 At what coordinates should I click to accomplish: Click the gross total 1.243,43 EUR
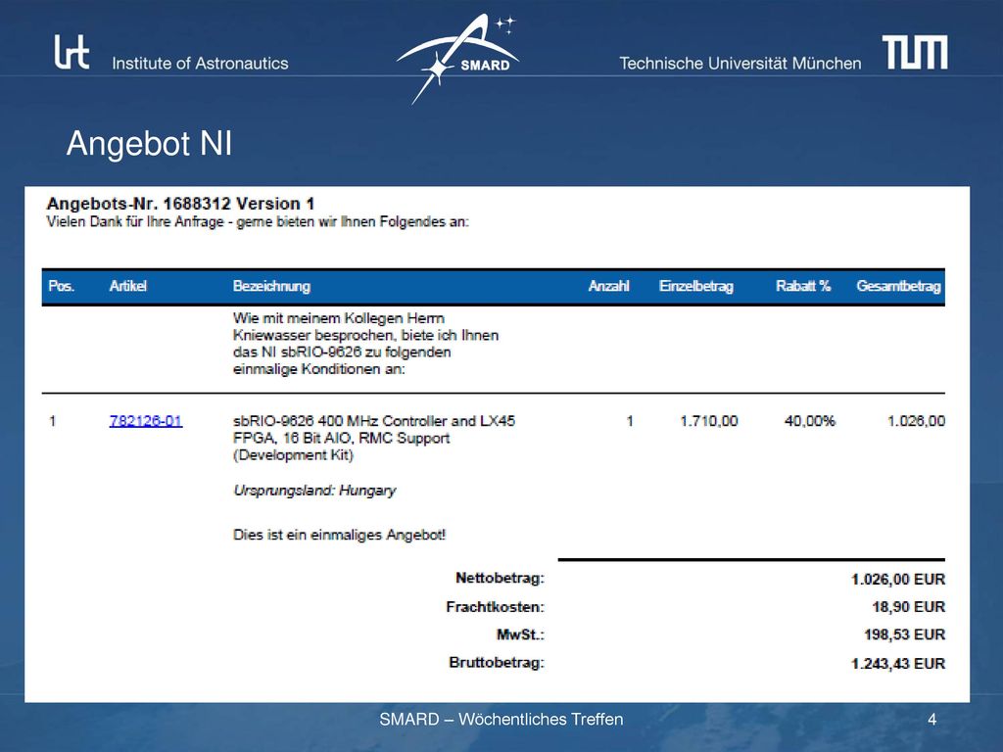pos(898,664)
